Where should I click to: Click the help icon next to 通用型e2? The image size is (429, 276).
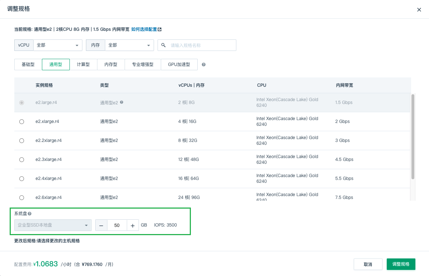click(121, 102)
